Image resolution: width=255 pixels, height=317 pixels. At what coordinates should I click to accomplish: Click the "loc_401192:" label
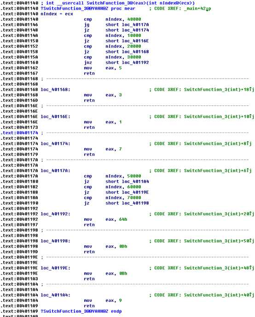coord(55,214)
